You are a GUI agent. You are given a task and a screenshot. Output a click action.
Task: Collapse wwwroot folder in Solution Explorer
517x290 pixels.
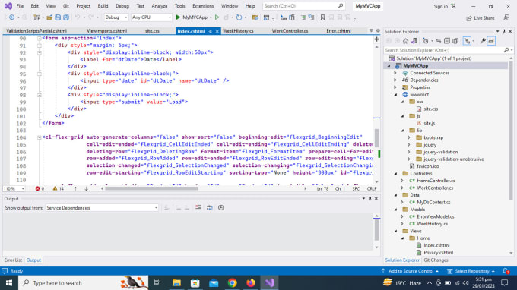[x=395, y=94]
